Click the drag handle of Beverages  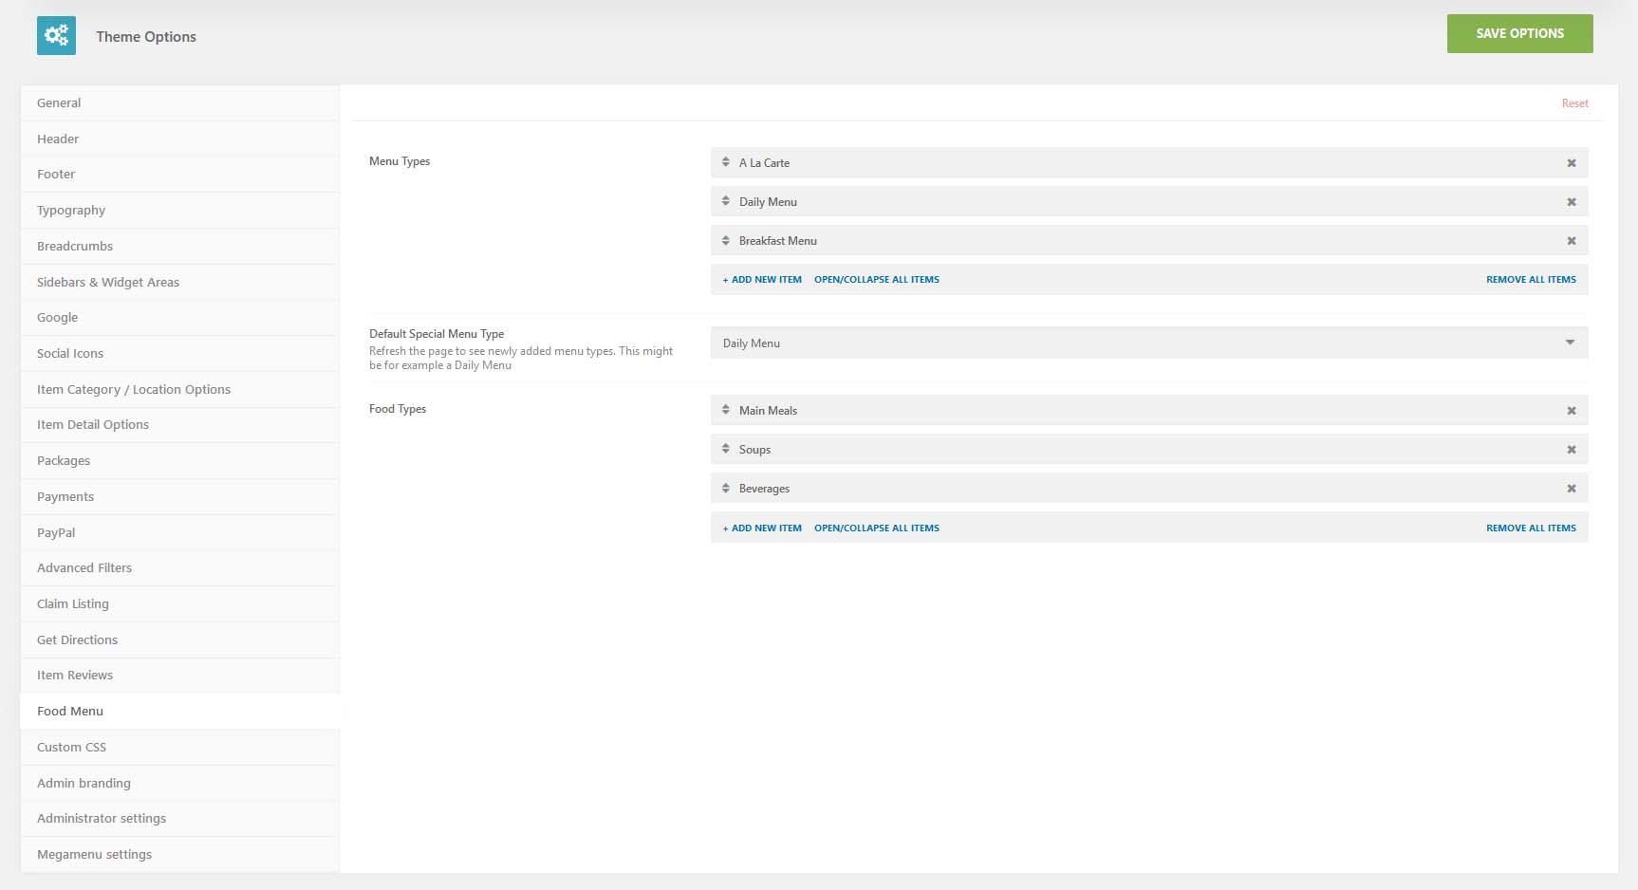[x=726, y=488]
